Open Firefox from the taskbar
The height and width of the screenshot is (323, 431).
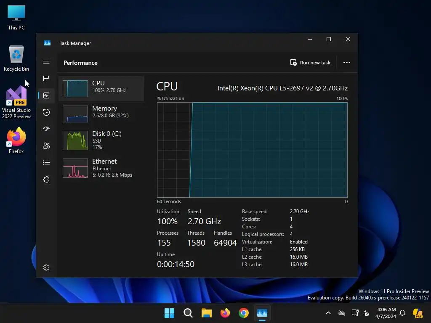(x=225, y=313)
